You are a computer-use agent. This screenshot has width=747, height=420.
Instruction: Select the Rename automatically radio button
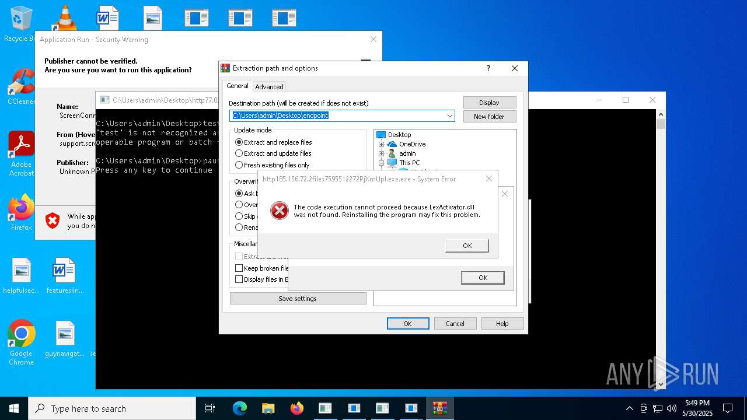[239, 227]
